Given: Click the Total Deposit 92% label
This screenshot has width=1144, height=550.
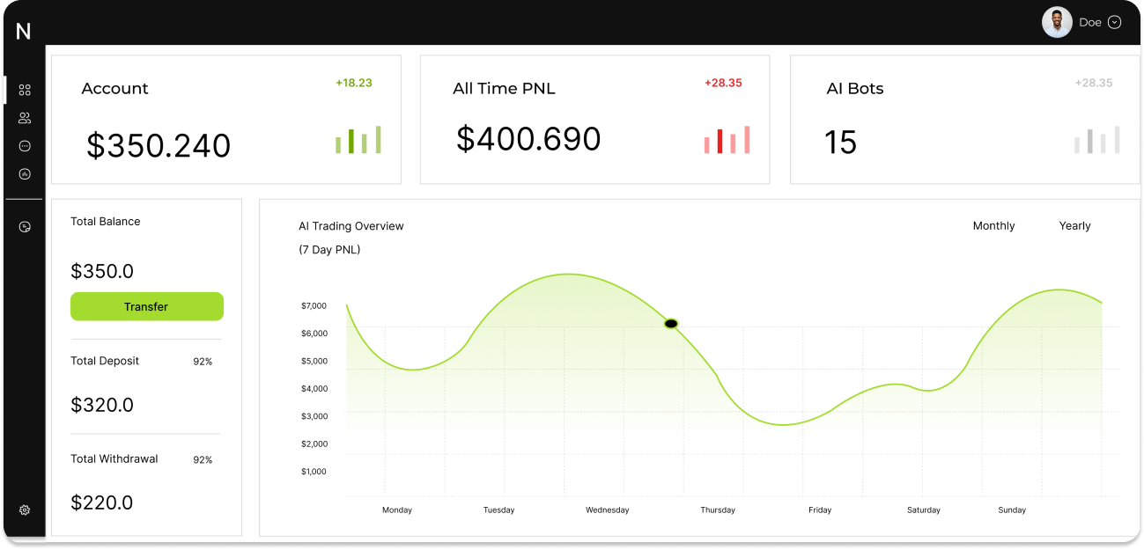Looking at the screenshot, I should click(203, 362).
